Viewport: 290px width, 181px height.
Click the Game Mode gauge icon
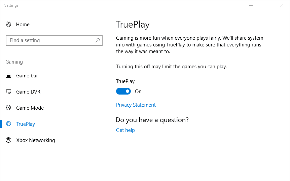pos(9,108)
